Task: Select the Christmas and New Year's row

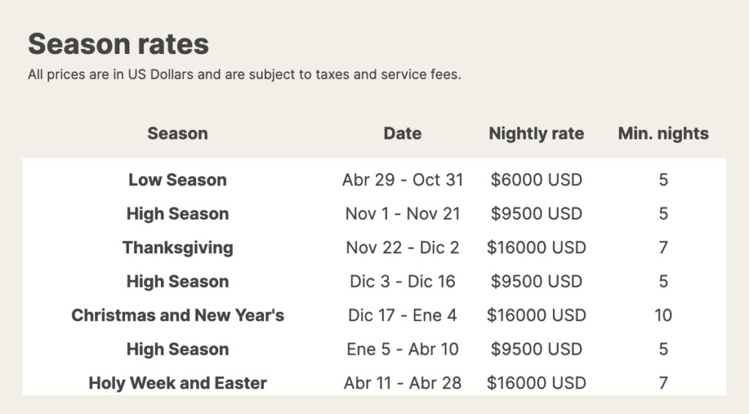Action: tap(374, 315)
